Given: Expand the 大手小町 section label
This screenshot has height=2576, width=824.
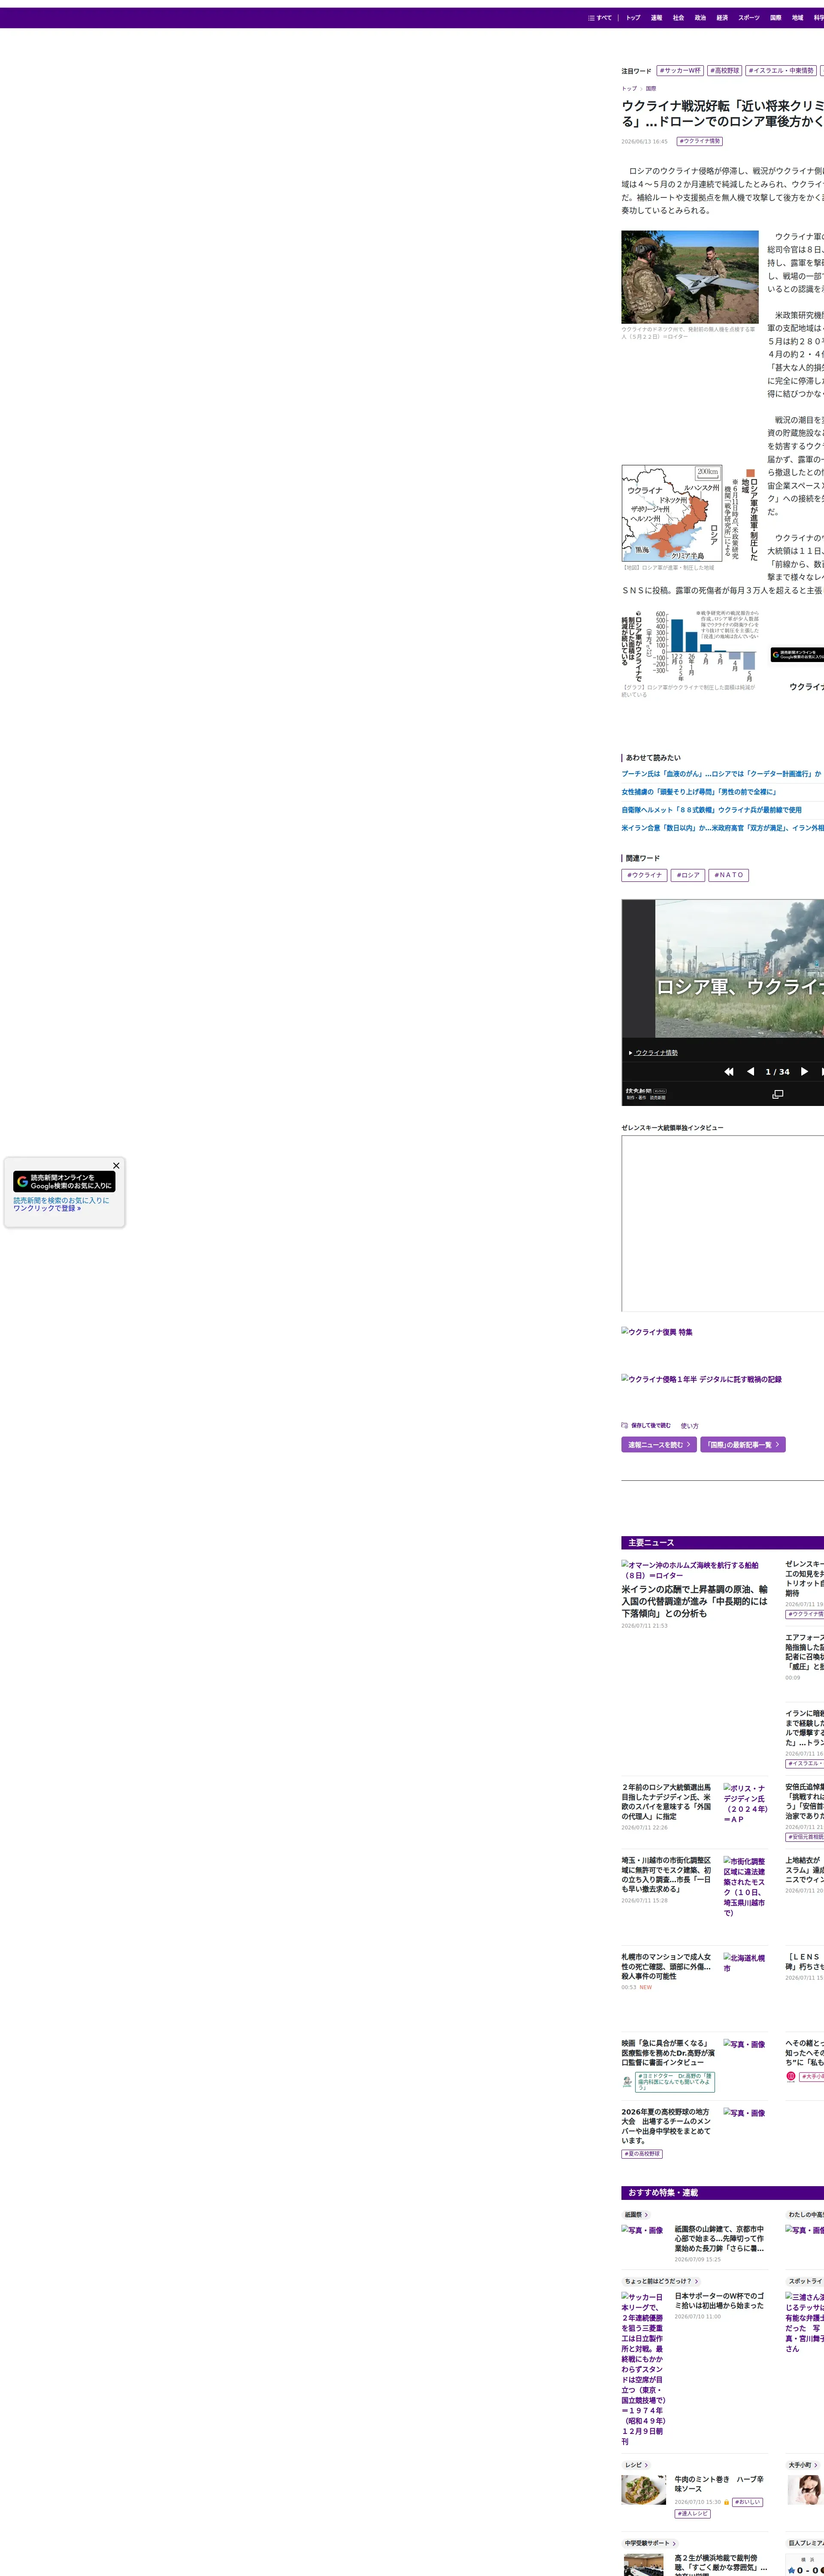Looking at the screenshot, I should tap(803, 2465).
